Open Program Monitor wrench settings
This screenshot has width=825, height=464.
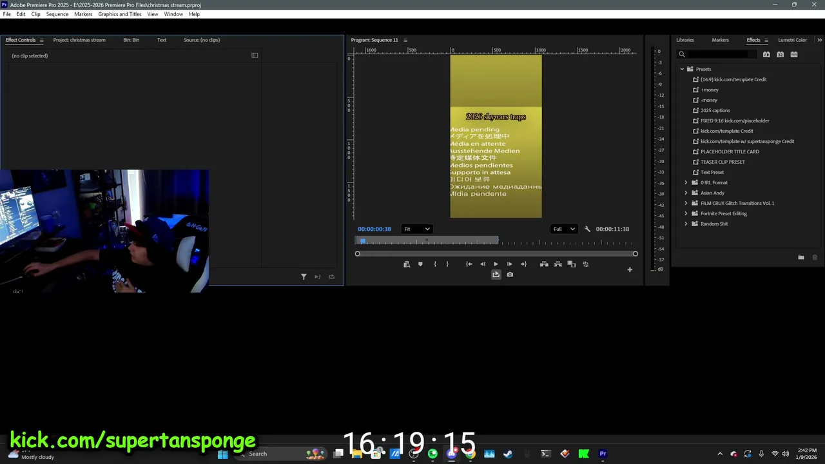[587, 229]
